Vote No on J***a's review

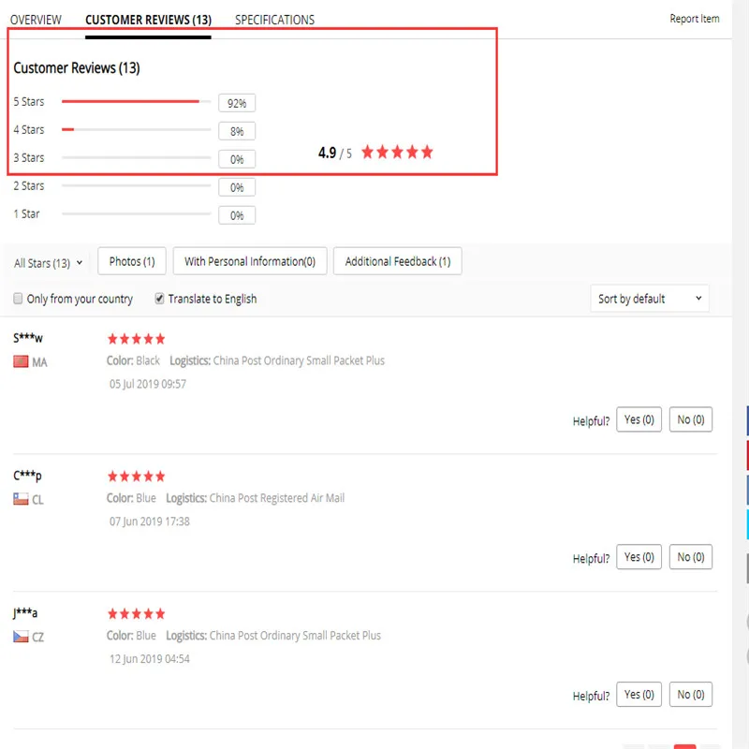[691, 695]
